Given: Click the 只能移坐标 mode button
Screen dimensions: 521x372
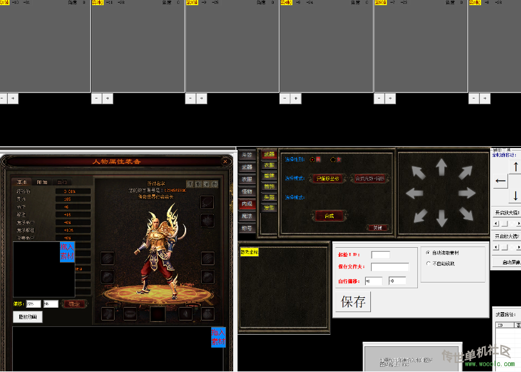Looking at the screenshot, I should (328, 179).
